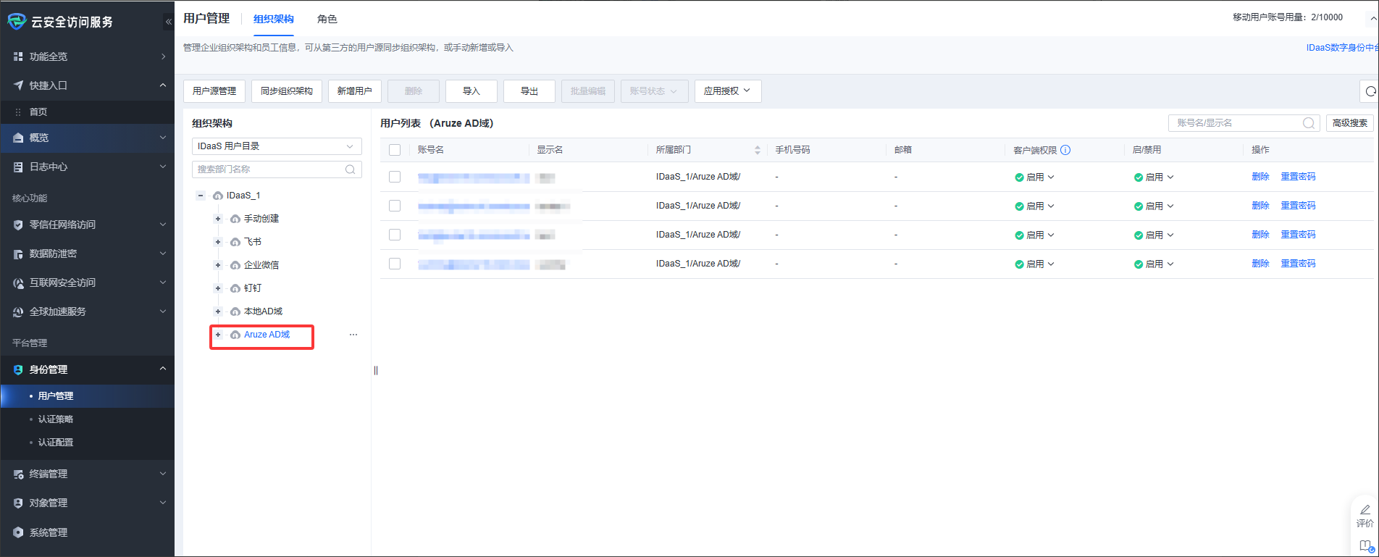Open 认证策略 in the sidebar menu
Viewport: 1379px width, 557px height.
pos(56,419)
